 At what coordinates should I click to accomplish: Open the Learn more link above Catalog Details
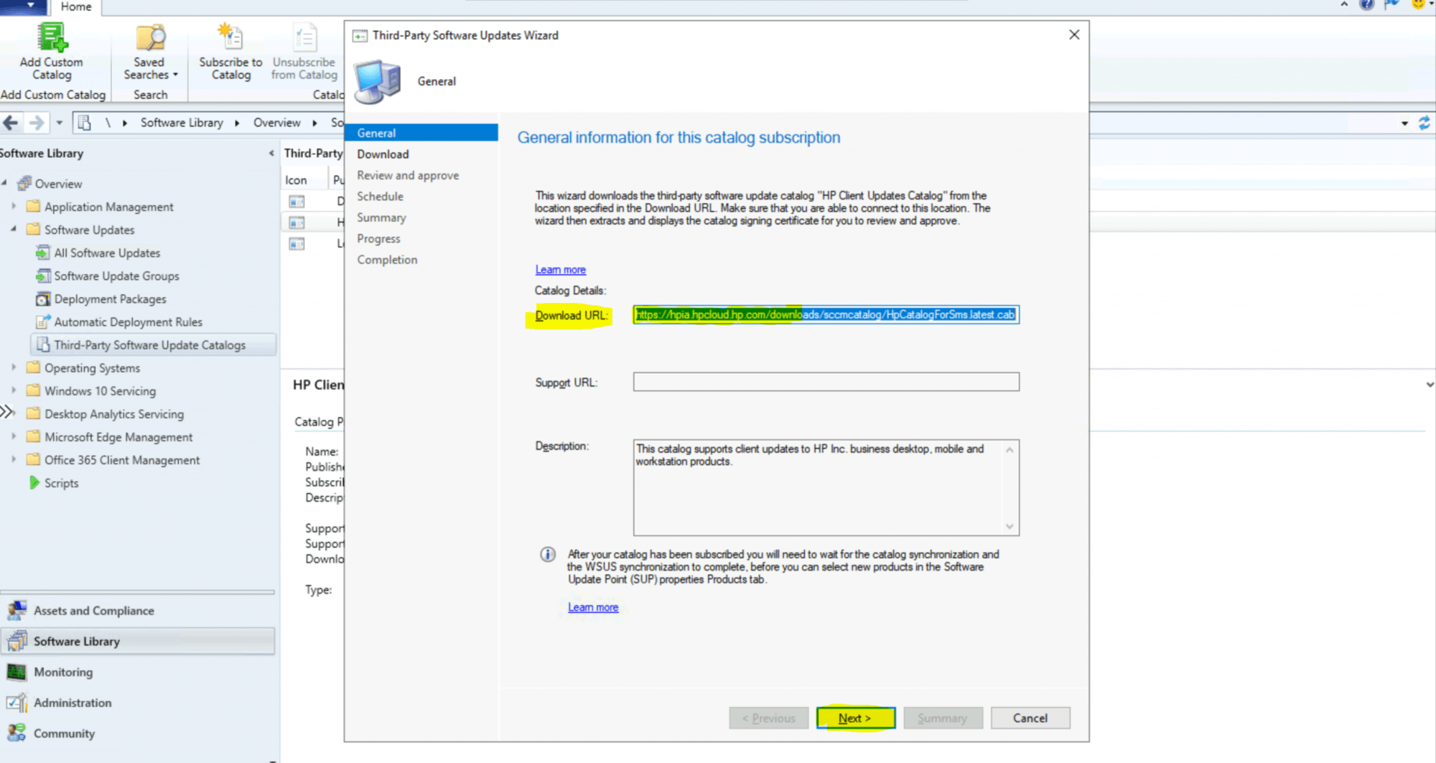coord(560,269)
